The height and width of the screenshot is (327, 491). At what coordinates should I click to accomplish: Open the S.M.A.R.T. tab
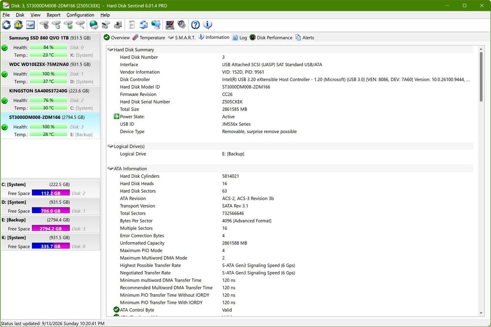(x=182, y=38)
